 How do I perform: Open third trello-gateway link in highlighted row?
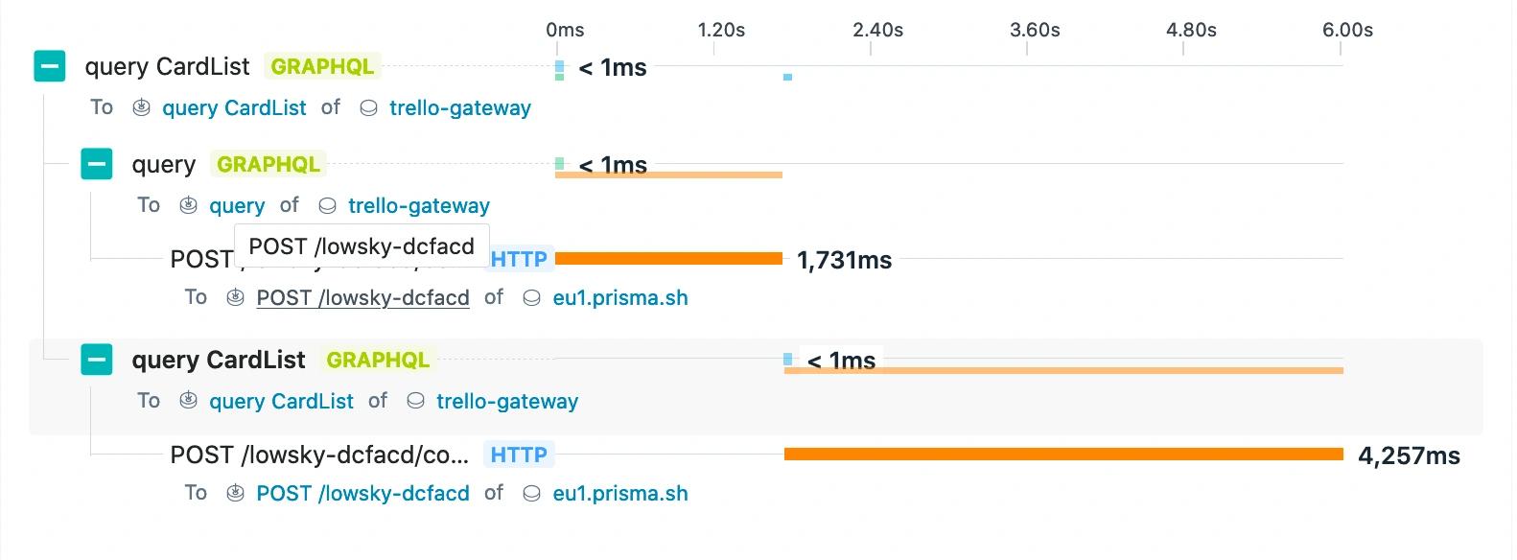coord(507,401)
